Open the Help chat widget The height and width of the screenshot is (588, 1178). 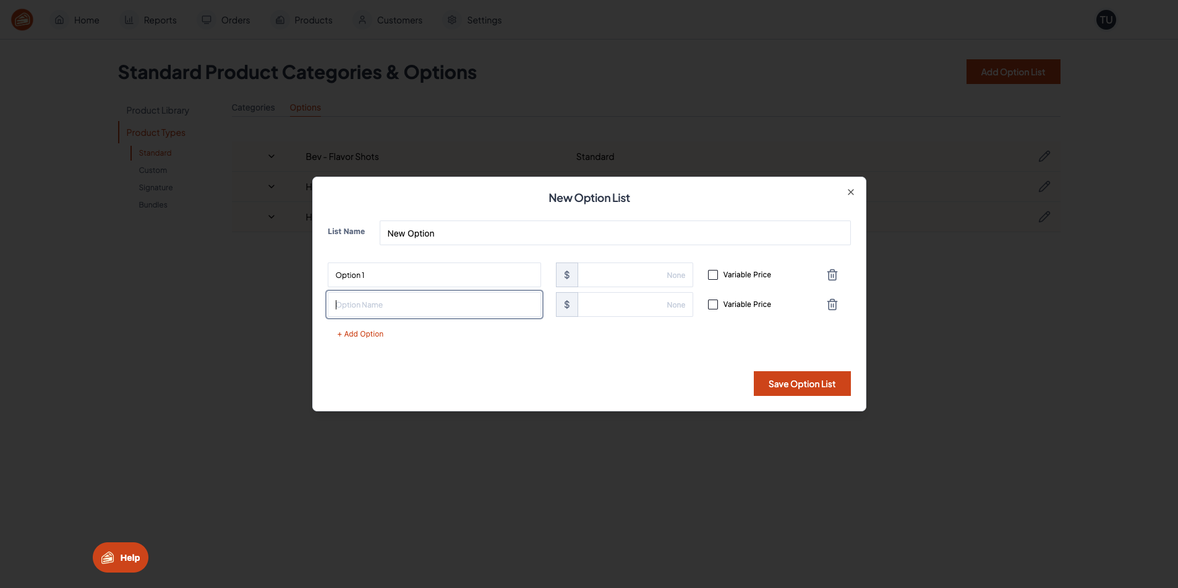[121, 557]
